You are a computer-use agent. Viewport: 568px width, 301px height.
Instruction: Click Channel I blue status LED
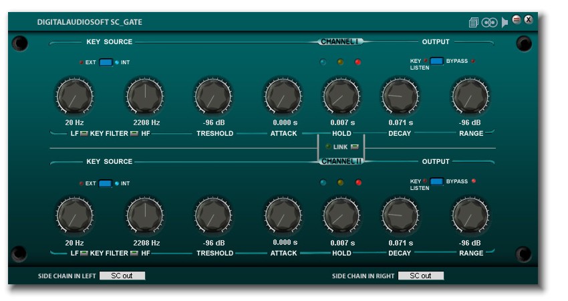coord(323,62)
